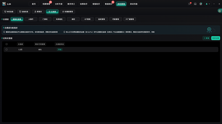
Task: Click the 剩余可用套餐 column header
Action: click(40, 44)
